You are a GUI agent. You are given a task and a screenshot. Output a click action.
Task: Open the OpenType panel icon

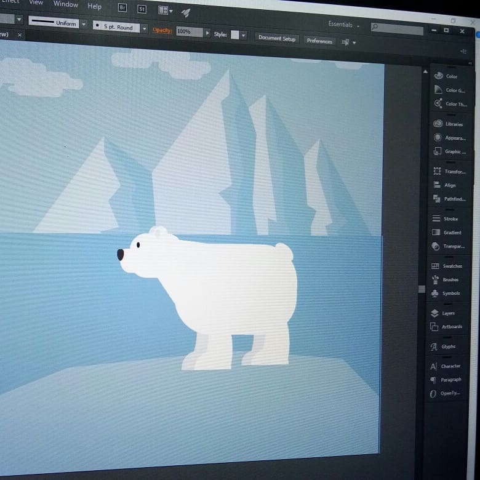(x=433, y=393)
